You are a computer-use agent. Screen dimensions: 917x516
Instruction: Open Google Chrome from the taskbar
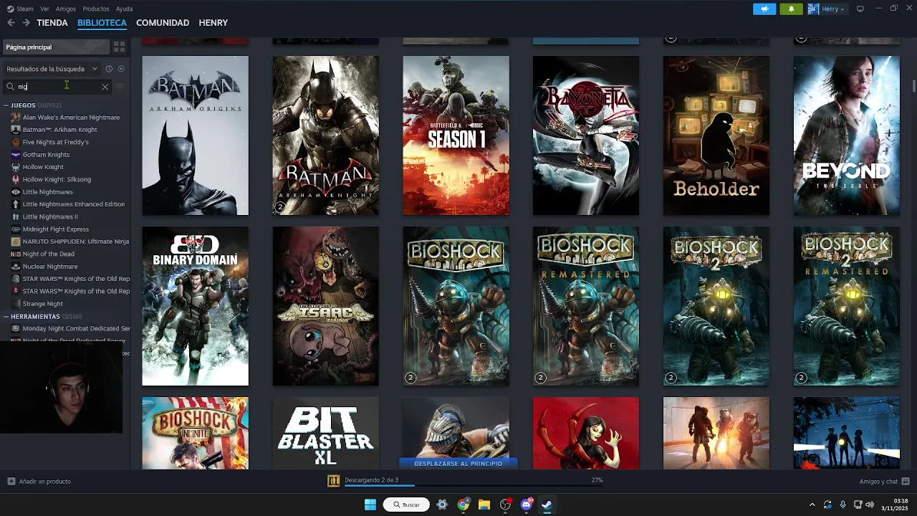tap(464, 505)
